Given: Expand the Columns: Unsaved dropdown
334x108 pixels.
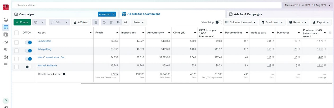Looking at the screenshot, I should click(x=241, y=22).
